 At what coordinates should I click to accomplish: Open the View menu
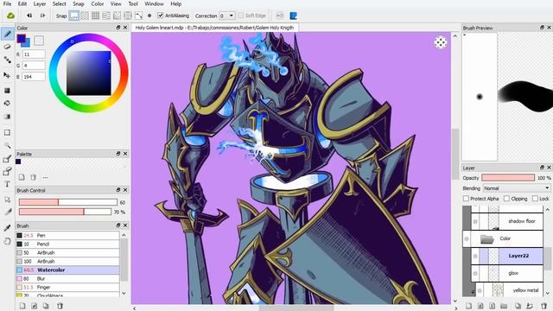click(116, 3)
